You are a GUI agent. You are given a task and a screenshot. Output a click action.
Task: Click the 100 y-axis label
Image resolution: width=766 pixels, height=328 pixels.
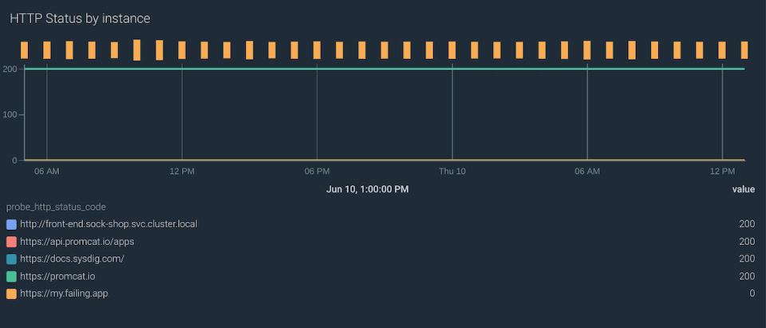tap(10, 114)
